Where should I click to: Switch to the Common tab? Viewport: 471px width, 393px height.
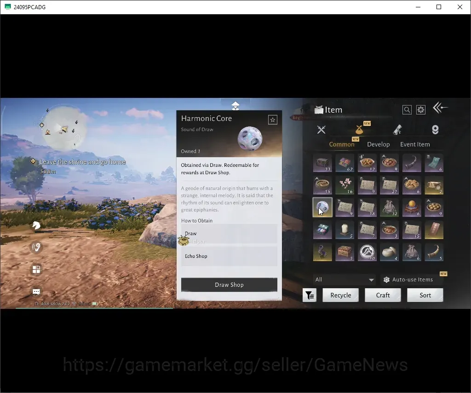coord(342,144)
